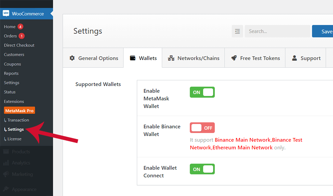Turn on the Enable Binance Wallet switch

click(x=202, y=128)
